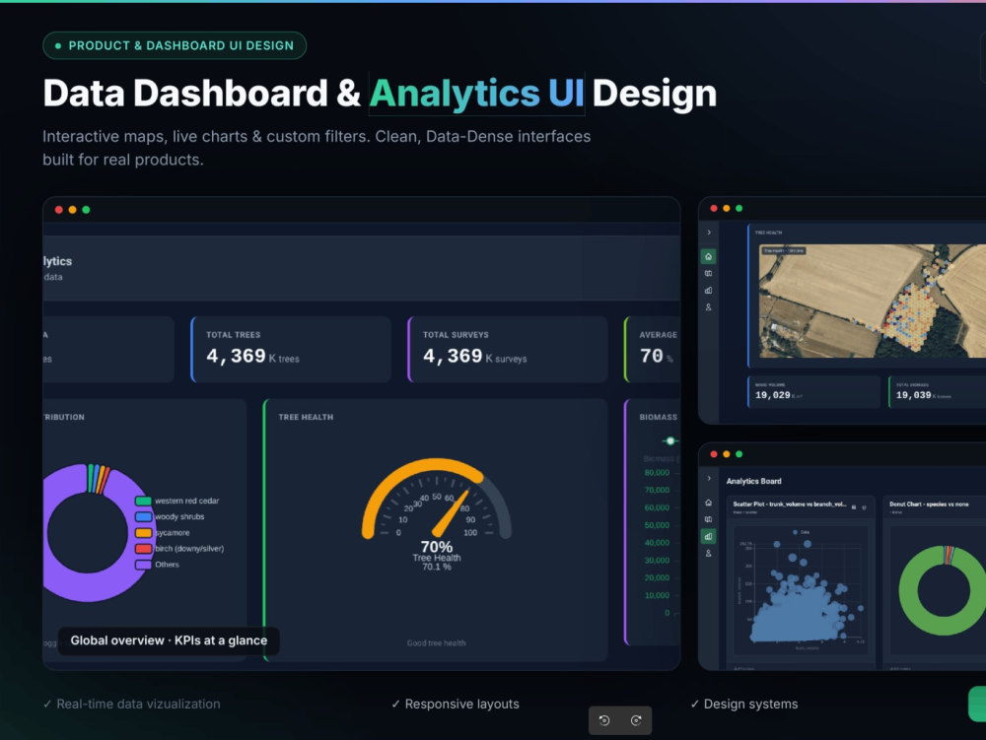Screen dimensions: 986x740
Task: Click "Good tree health" label
Action: tap(437, 642)
